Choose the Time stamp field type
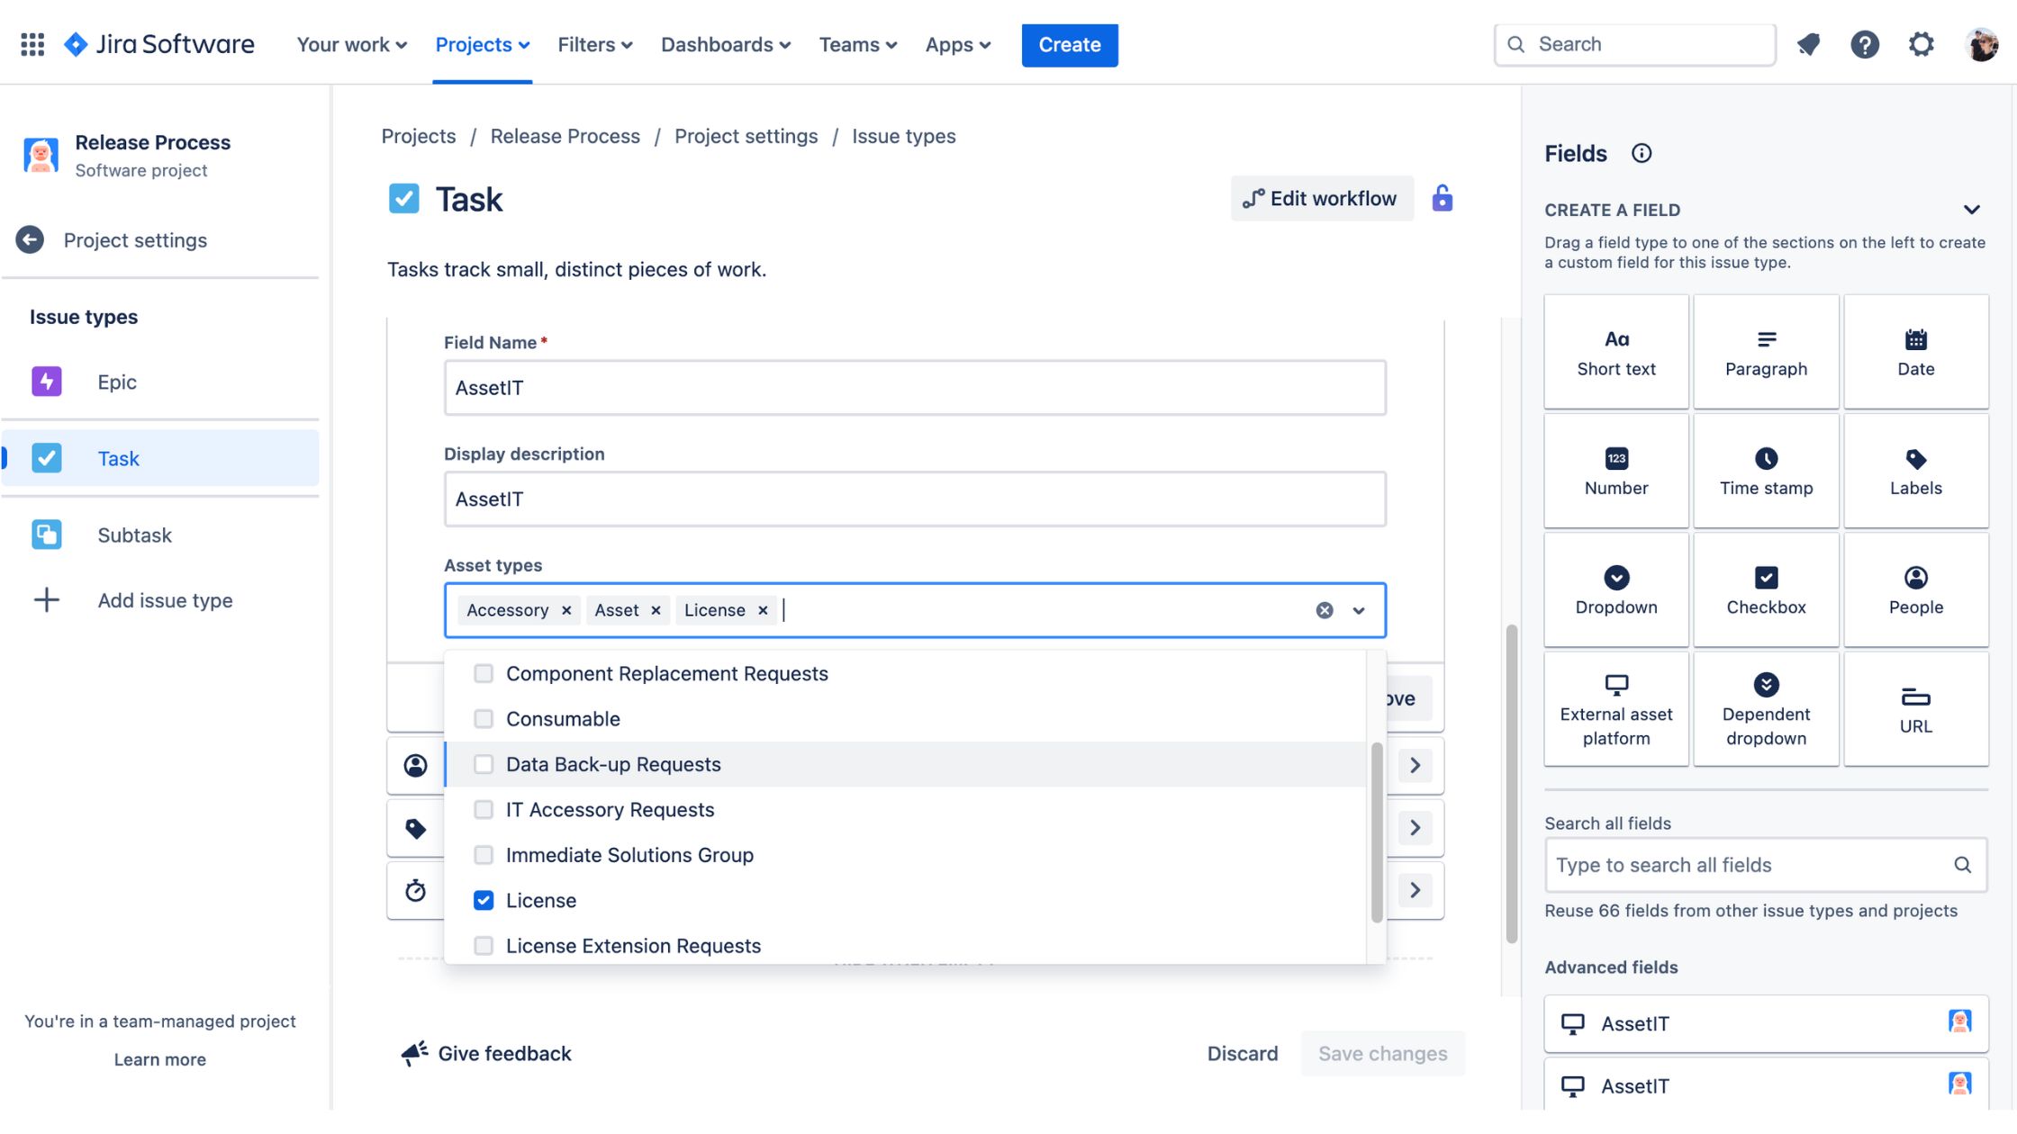 (x=1765, y=470)
